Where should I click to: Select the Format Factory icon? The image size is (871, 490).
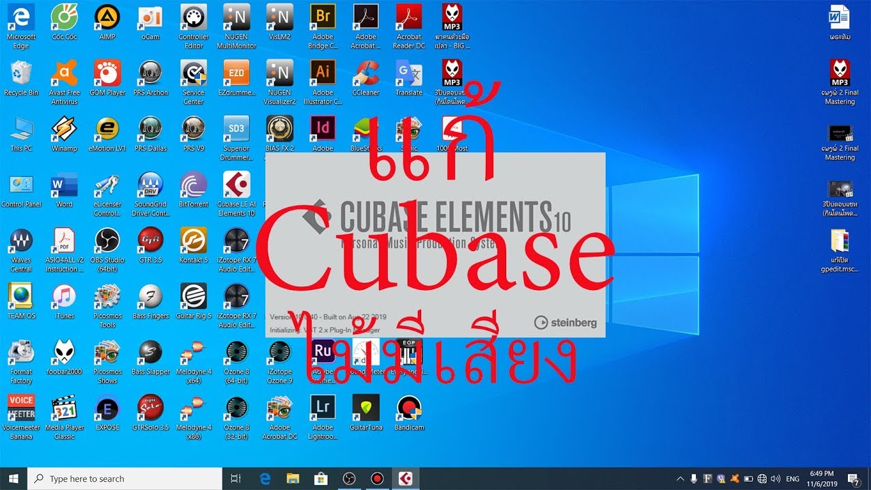[x=21, y=361]
